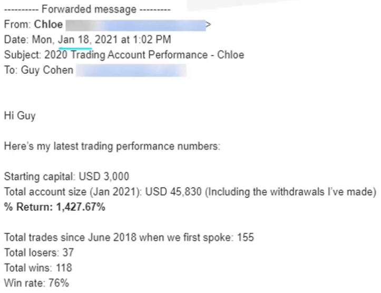Click the Total trades since June 2018 line
Image resolution: width=381 pixels, height=293 pixels.
129,238
